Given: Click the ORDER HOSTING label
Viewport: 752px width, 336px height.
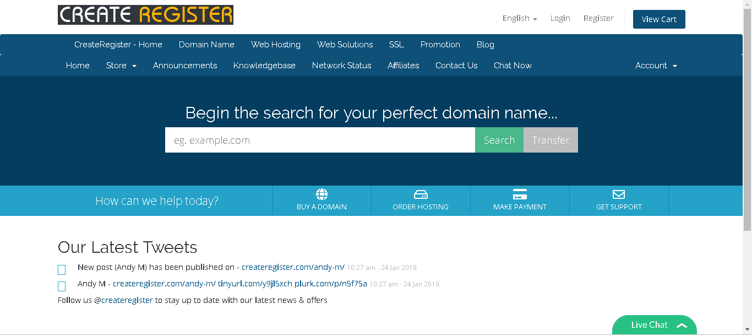Looking at the screenshot, I should (x=421, y=207).
